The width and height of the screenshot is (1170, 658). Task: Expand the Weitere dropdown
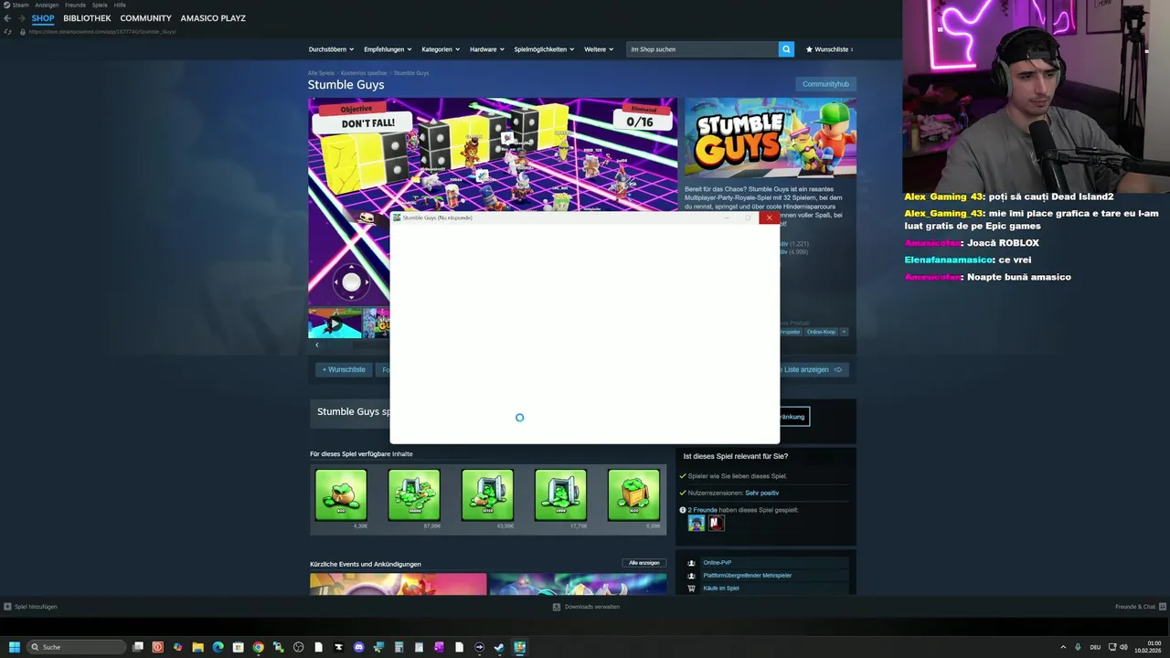(x=599, y=49)
